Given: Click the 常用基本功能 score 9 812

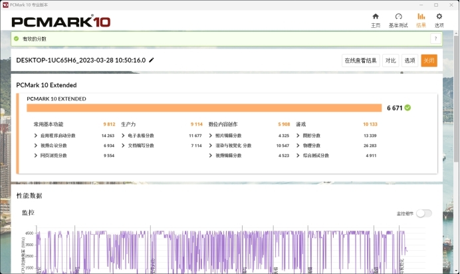Looking at the screenshot, I should [x=109, y=124].
